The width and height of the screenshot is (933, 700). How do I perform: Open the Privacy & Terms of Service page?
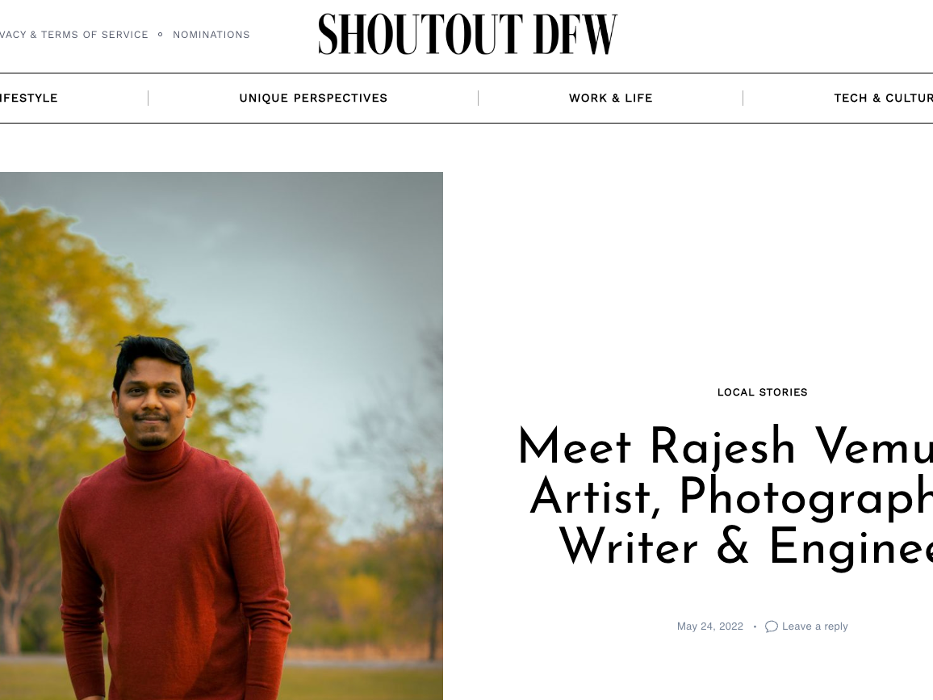73,35
